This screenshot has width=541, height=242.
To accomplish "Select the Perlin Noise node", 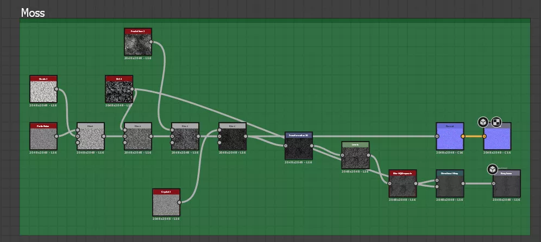I will point(43,136).
